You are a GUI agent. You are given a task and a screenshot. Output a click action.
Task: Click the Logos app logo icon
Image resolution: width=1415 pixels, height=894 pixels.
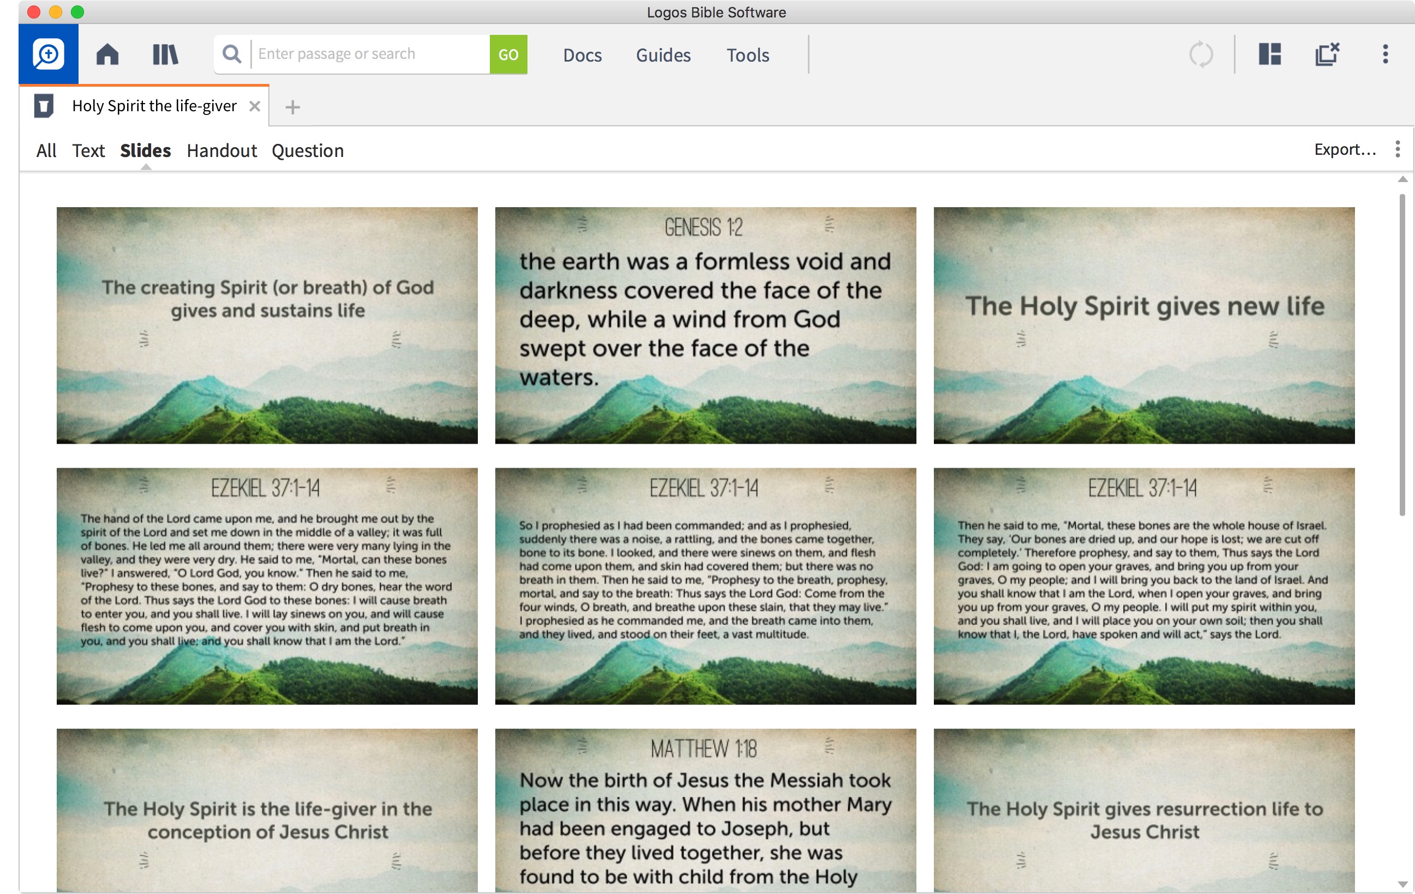[x=48, y=54]
